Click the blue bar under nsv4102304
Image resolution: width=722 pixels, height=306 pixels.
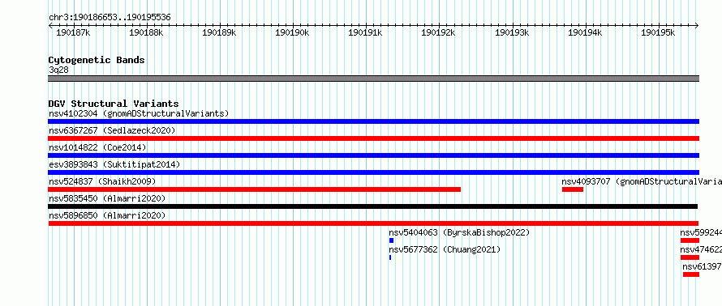[x=373, y=121]
